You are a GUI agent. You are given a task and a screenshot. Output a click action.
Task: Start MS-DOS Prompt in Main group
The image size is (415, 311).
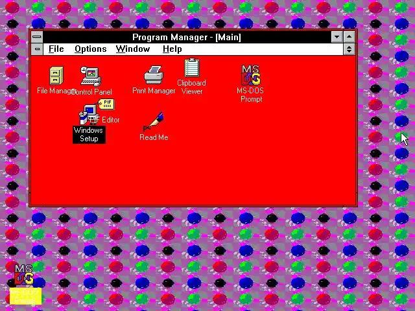point(251,75)
